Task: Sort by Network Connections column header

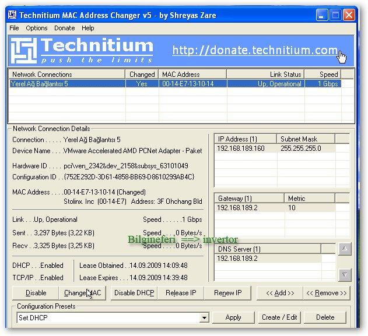Action: (67, 75)
